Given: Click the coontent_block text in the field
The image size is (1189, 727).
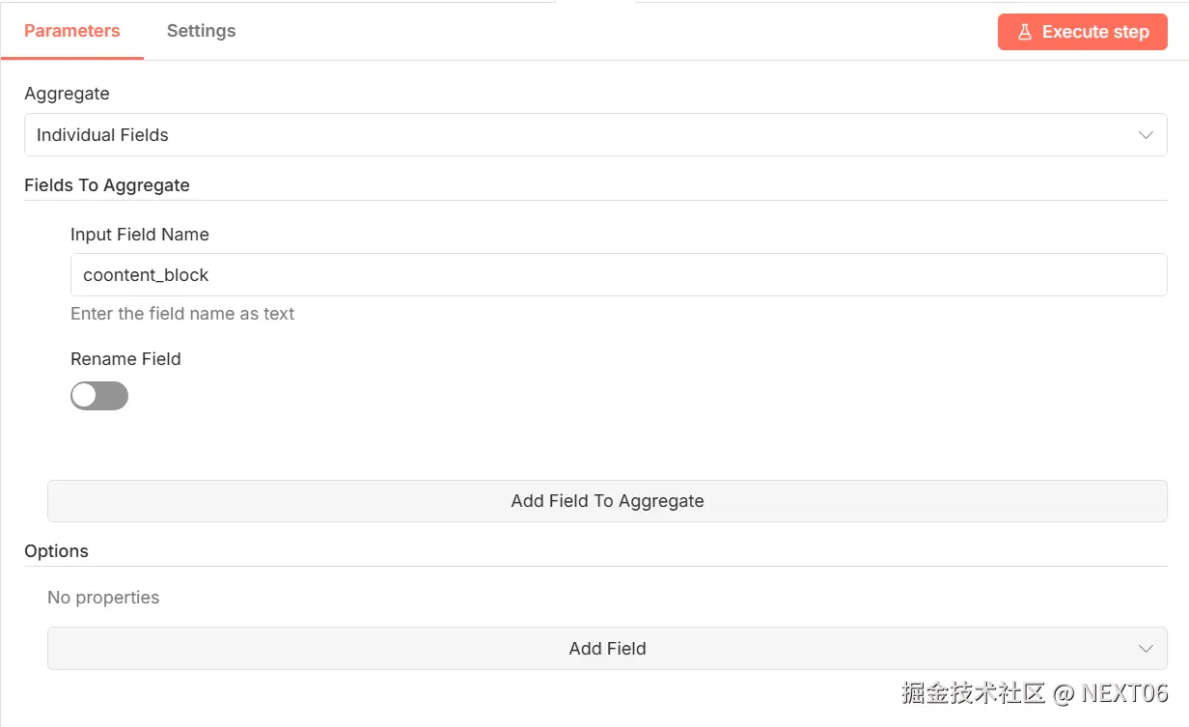Looking at the screenshot, I should [x=146, y=275].
